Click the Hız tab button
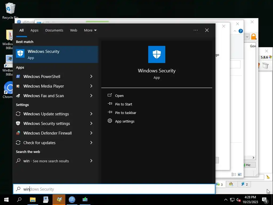 [250, 165]
